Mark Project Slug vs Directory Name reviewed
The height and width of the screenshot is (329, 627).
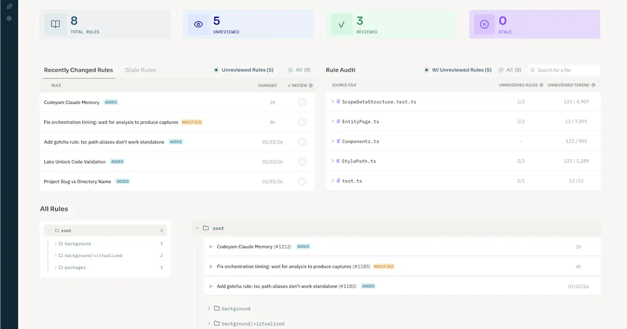(302, 182)
